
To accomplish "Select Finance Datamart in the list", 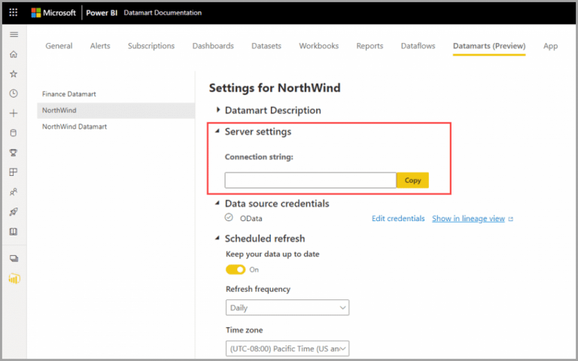I will tap(69, 94).
